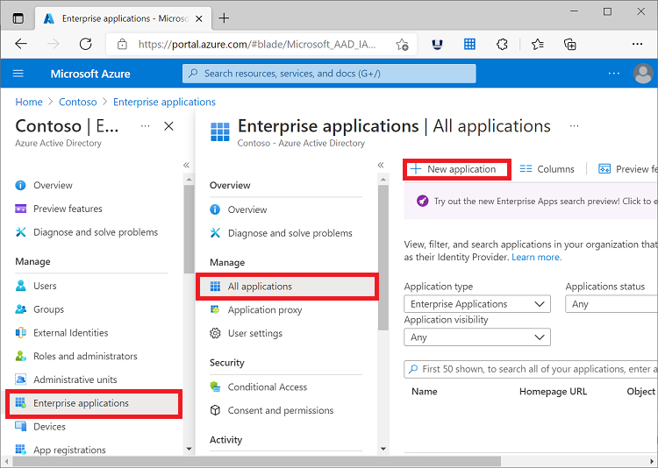Click the user account avatar
This screenshot has width=658, height=468.
point(643,74)
